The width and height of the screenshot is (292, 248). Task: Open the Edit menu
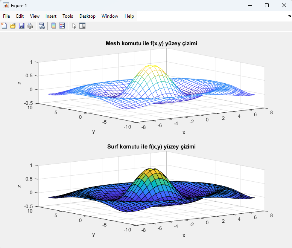(20, 16)
